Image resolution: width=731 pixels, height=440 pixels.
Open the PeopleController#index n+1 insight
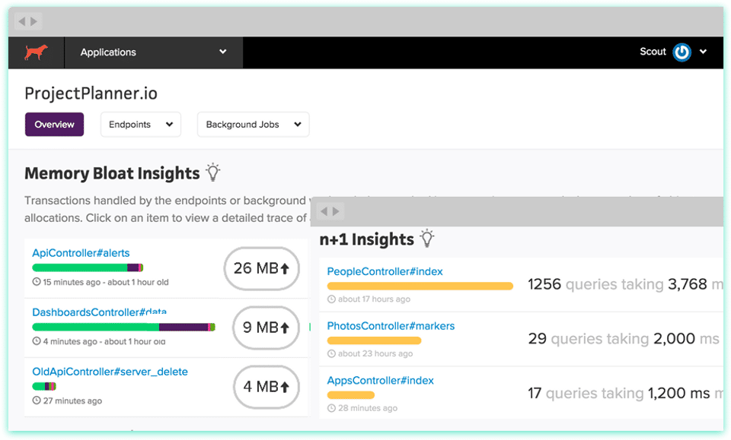385,271
